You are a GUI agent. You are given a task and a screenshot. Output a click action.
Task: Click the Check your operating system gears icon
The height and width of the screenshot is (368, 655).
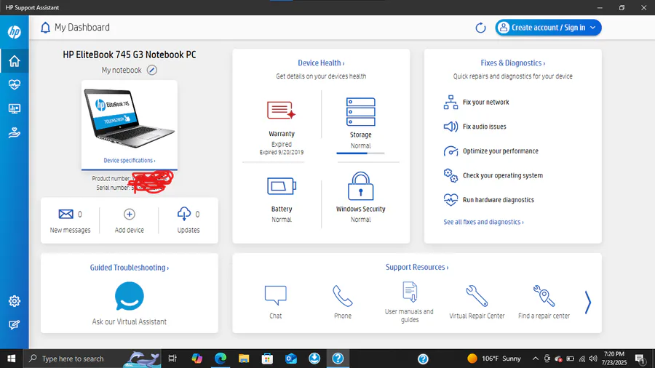coord(450,176)
